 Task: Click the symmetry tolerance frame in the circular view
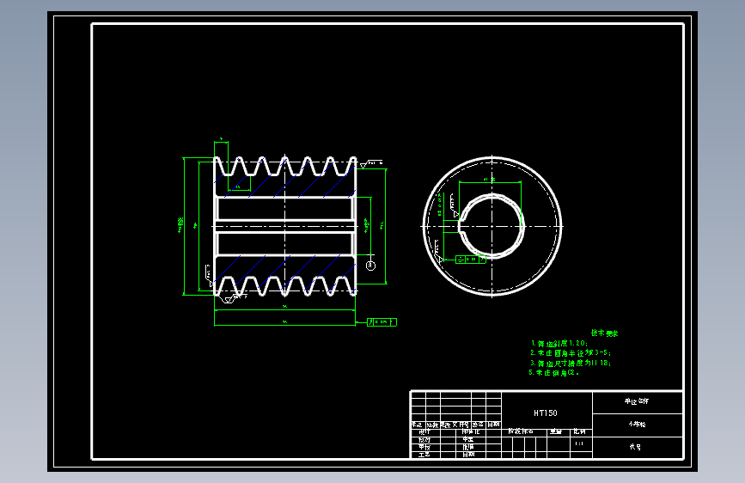click(x=470, y=260)
